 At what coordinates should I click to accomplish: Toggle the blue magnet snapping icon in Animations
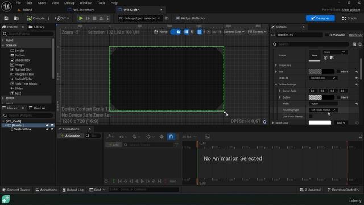coord(171,137)
